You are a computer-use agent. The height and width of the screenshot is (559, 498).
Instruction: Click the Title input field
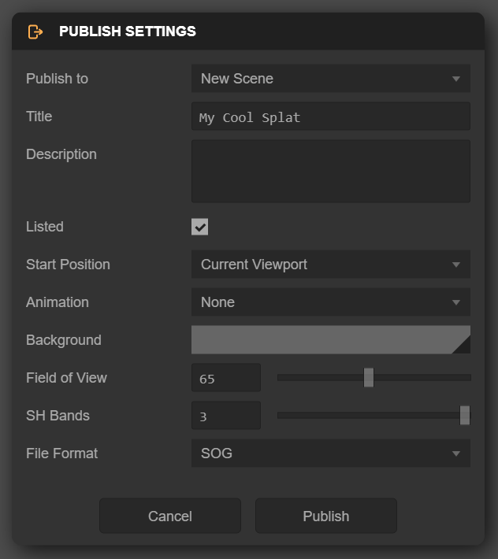330,117
